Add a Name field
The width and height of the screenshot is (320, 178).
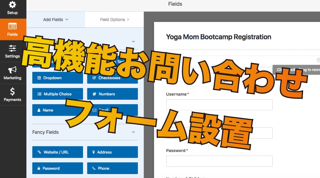tap(58, 110)
